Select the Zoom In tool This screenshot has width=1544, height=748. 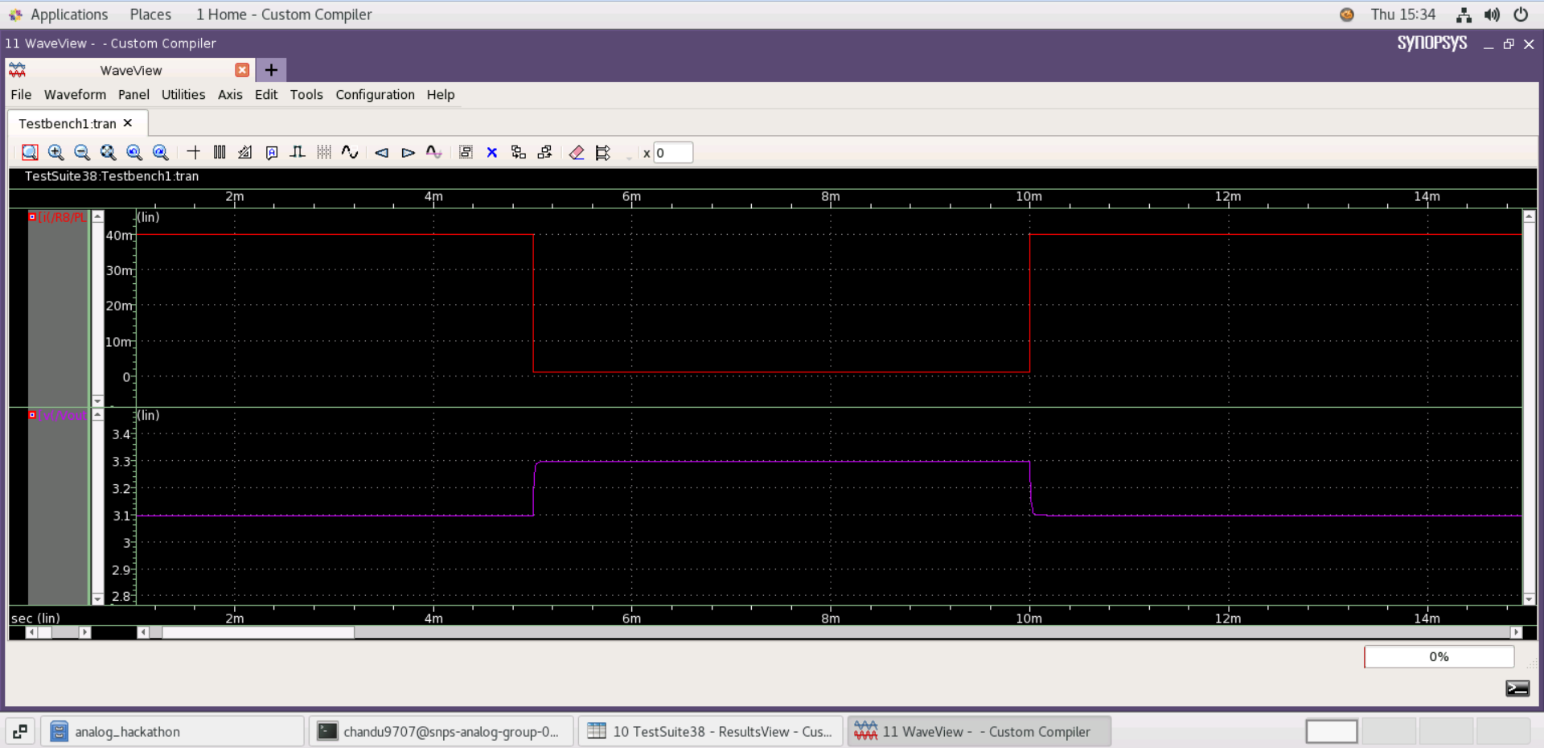(x=56, y=152)
